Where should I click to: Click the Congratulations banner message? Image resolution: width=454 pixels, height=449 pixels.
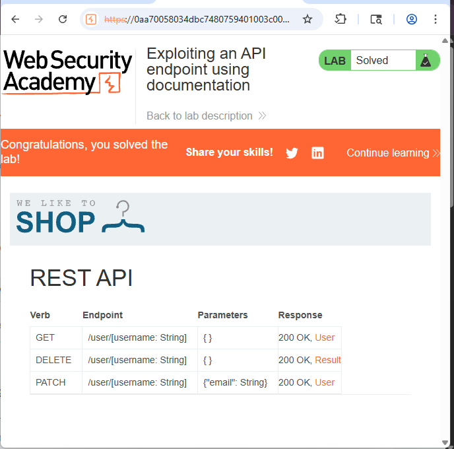click(84, 151)
